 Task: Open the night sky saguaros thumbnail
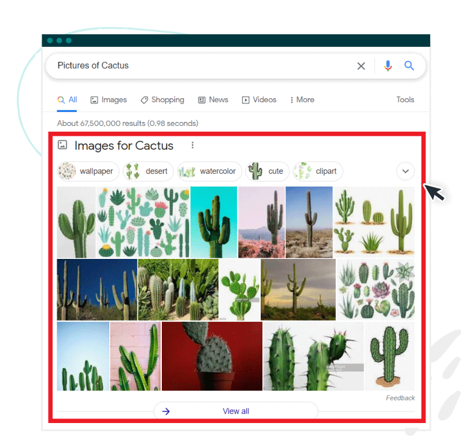click(97, 290)
